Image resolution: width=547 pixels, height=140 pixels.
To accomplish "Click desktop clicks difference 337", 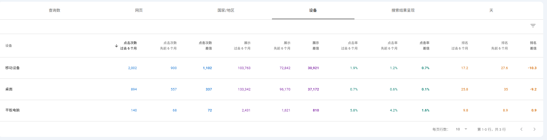I will pyautogui.click(x=209, y=89).
